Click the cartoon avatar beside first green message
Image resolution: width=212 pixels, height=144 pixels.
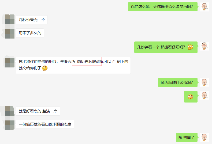[x=204, y=7]
